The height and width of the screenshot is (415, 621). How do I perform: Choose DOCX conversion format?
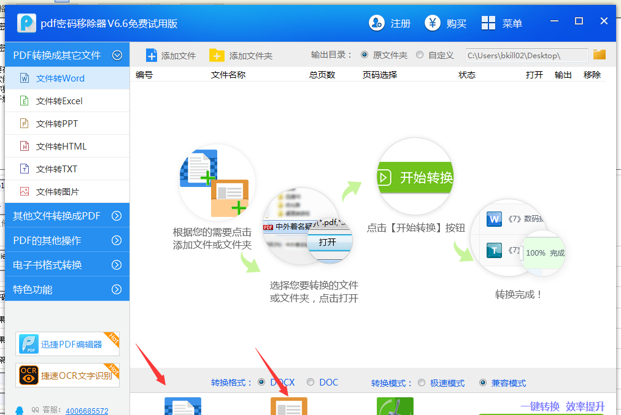click(x=261, y=382)
